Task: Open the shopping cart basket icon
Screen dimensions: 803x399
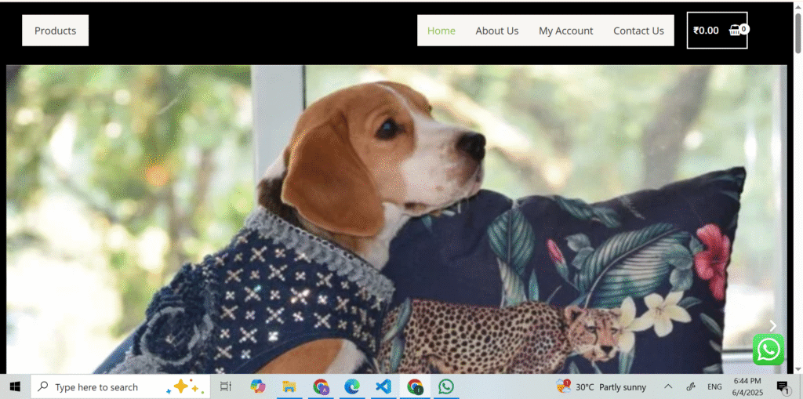Action: 736,31
